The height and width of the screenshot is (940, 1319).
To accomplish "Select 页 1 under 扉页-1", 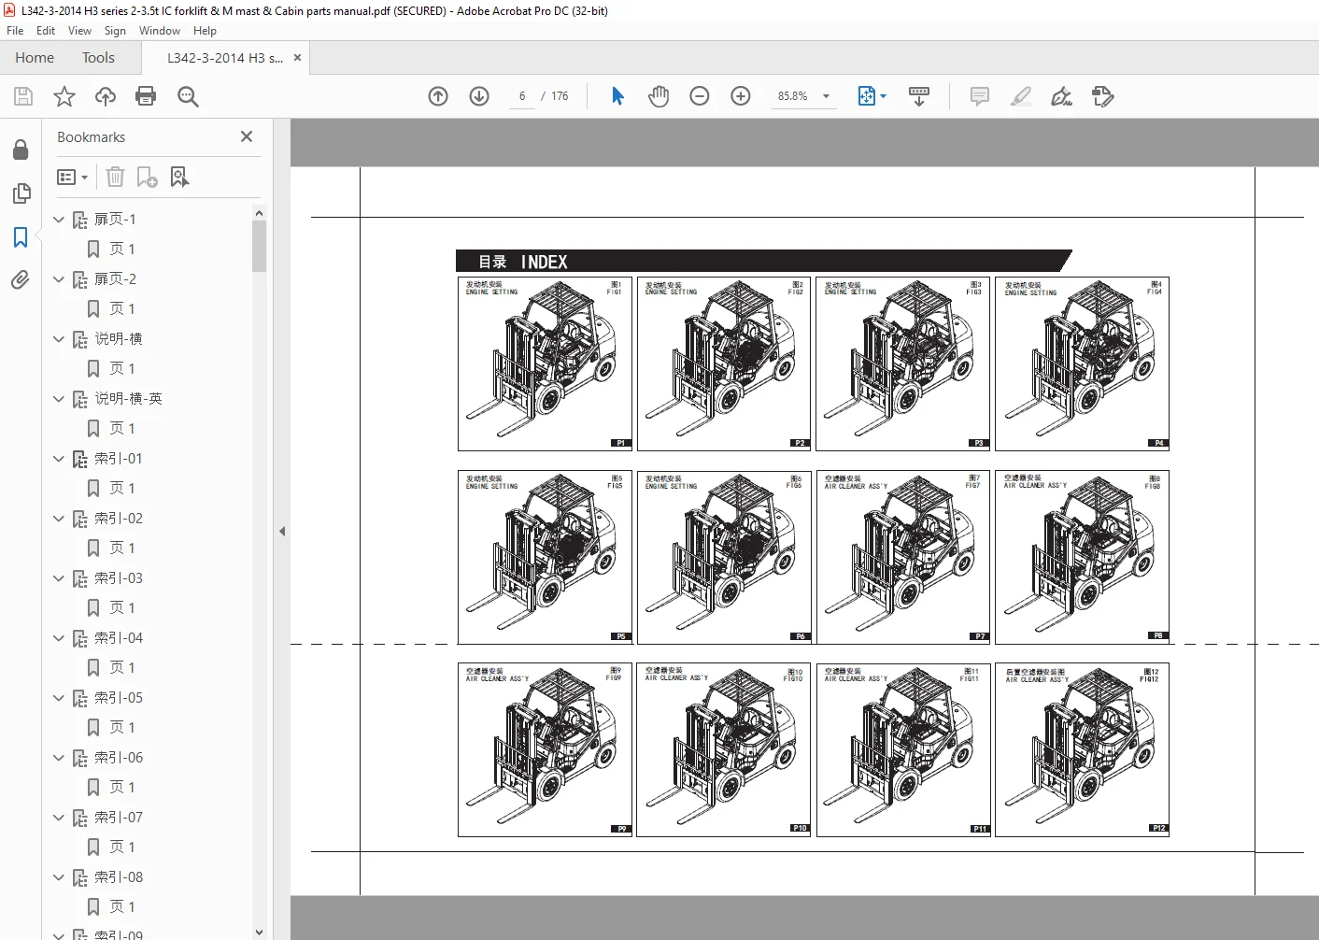I will [x=121, y=249].
